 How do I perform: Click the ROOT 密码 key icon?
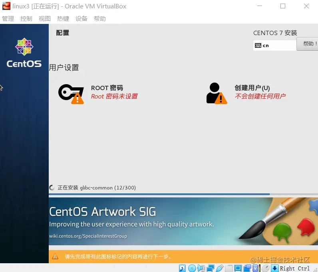coord(71,94)
